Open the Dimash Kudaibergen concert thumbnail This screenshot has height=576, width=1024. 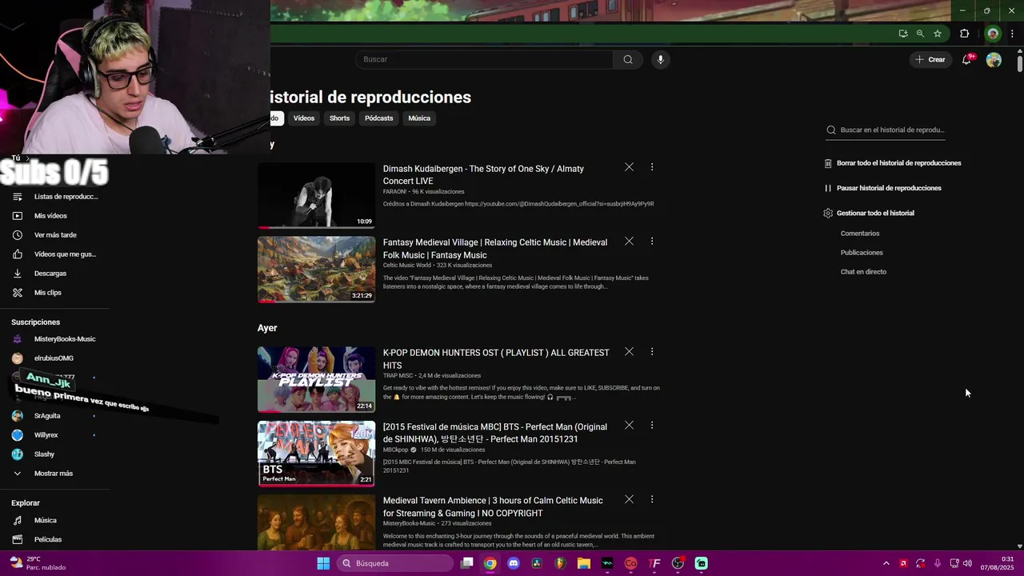[316, 196]
